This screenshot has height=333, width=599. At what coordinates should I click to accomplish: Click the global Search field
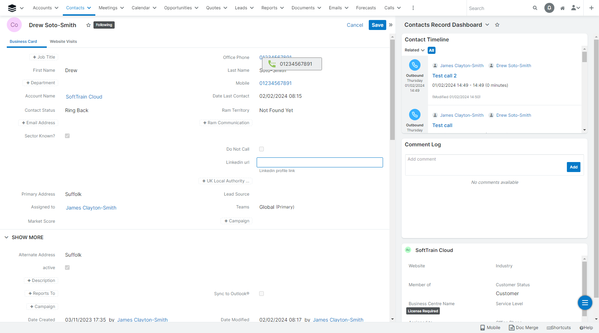point(498,8)
